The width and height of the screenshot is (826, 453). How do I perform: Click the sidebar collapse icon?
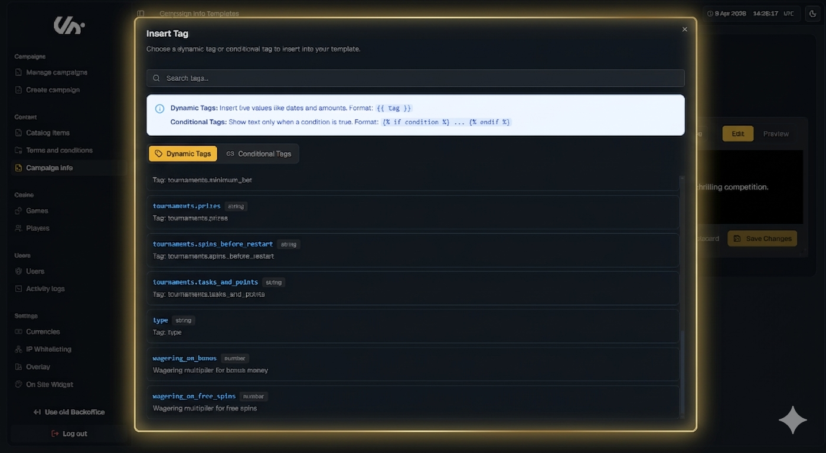point(141,14)
